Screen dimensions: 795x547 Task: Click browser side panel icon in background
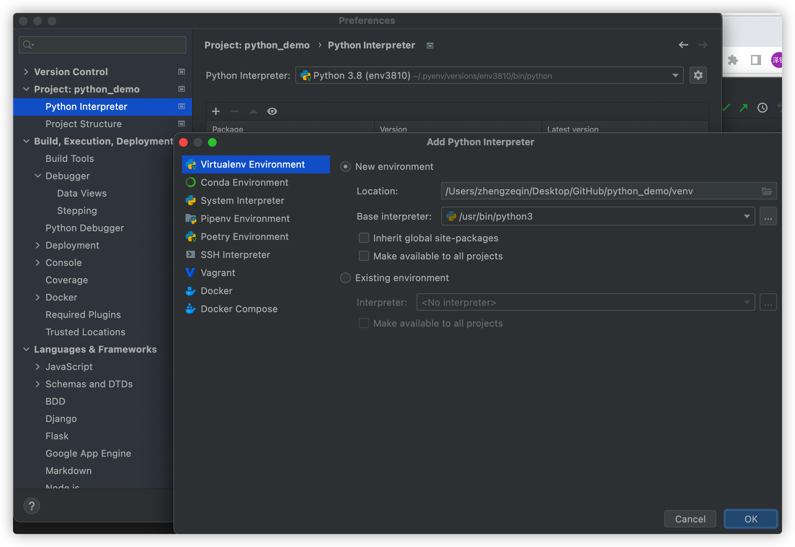coord(756,60)
